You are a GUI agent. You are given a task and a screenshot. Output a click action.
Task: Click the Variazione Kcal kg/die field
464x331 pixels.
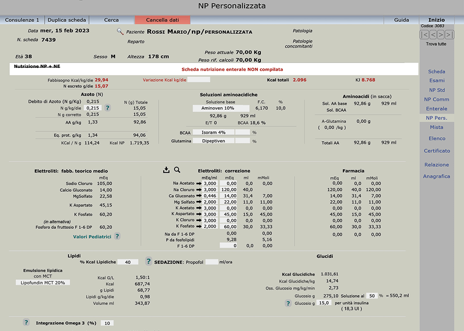coord(199,80)
